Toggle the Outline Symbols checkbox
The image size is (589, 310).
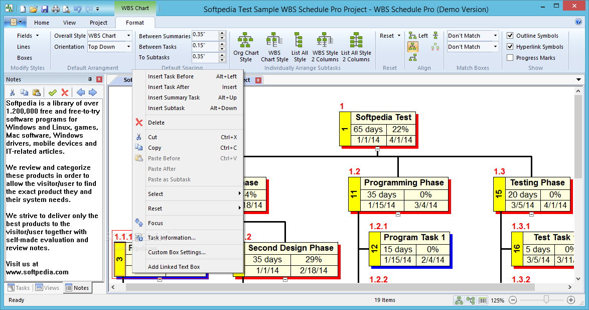[510, 35]
